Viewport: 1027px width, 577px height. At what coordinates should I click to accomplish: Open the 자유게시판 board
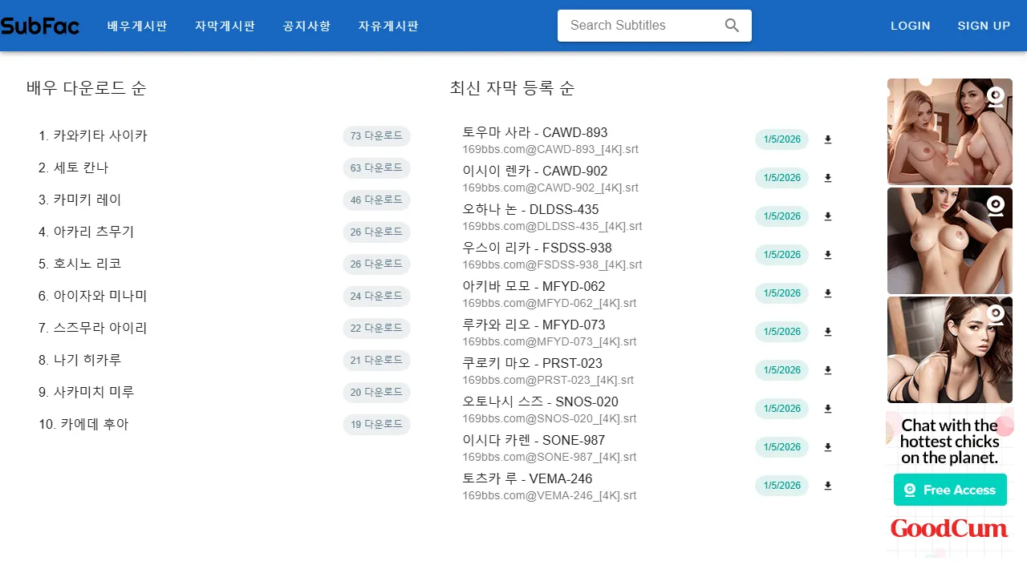(x=388, y=25)
